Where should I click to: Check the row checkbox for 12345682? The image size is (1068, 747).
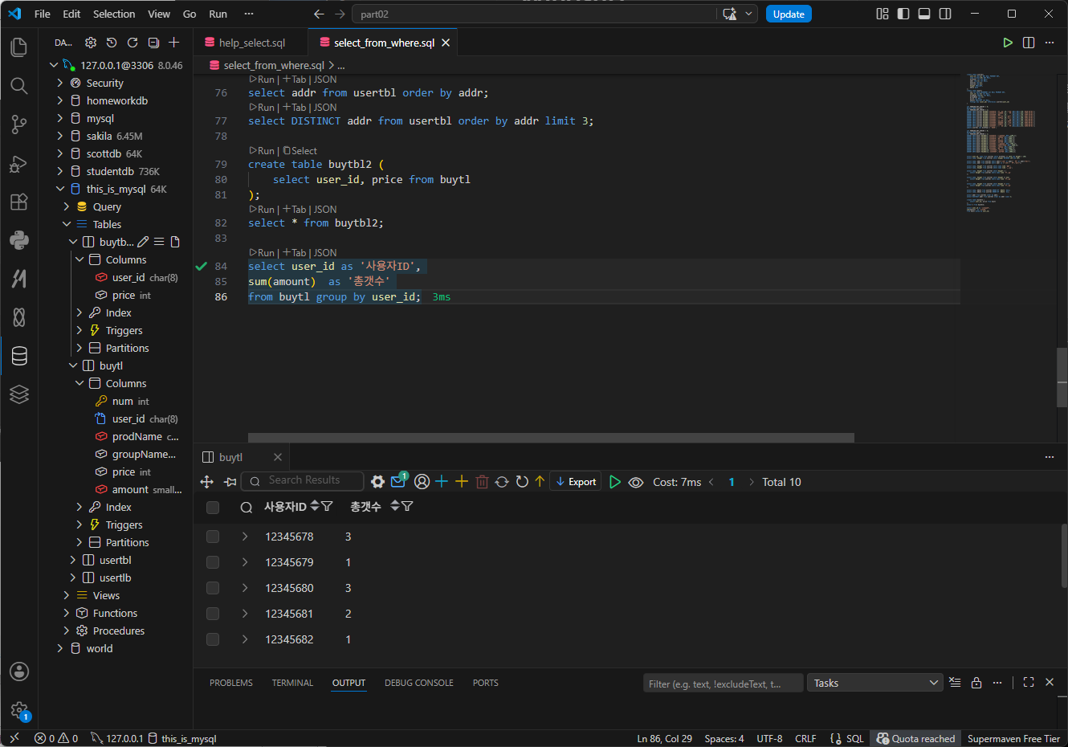point(213,639)
